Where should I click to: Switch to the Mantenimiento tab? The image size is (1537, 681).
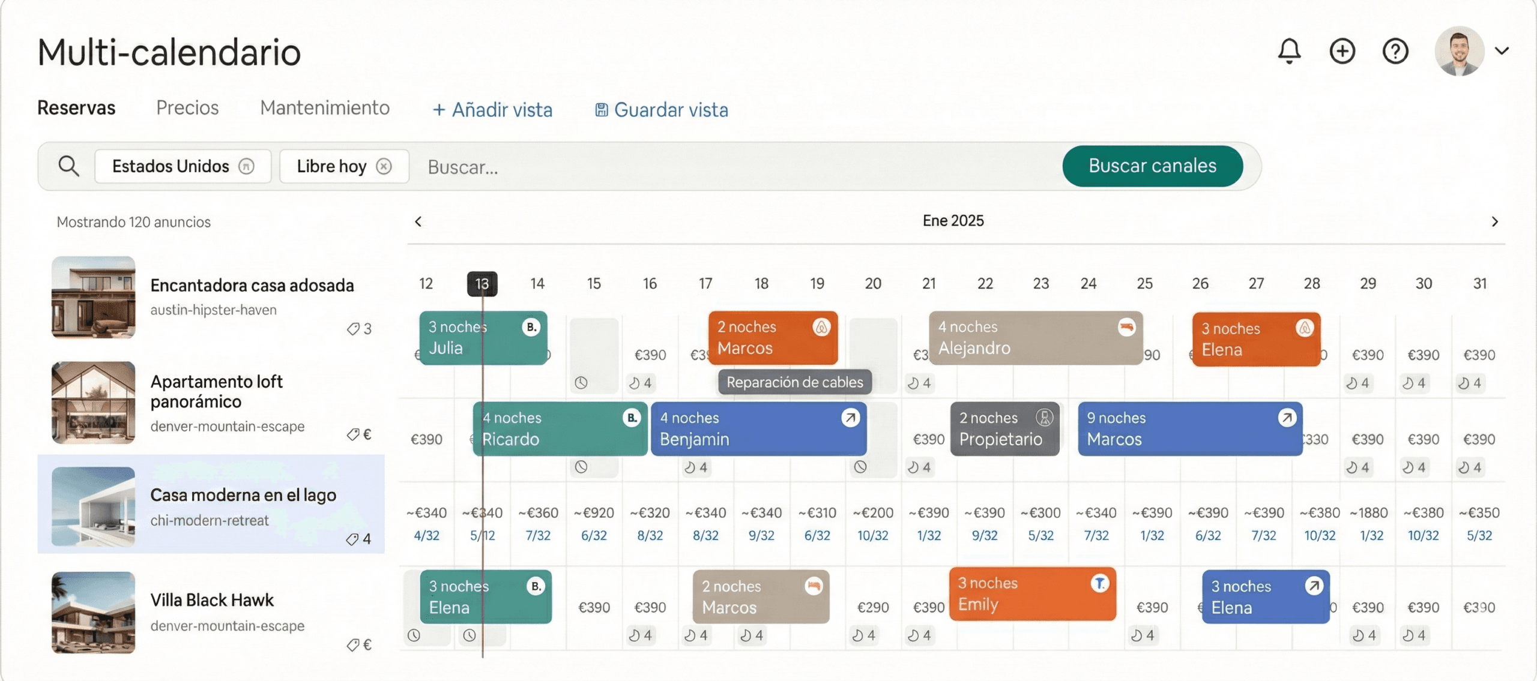(325, 108)
